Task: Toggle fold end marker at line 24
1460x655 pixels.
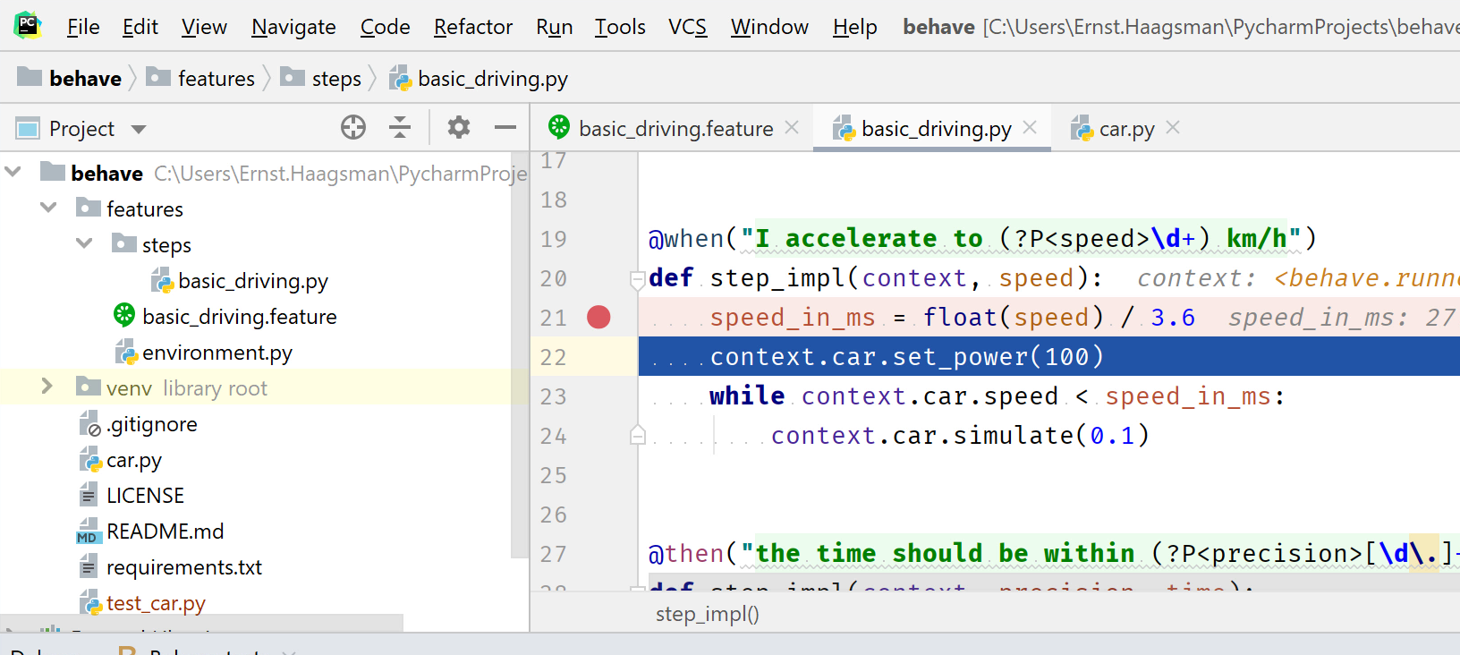Action: click(x=638, y=436)
